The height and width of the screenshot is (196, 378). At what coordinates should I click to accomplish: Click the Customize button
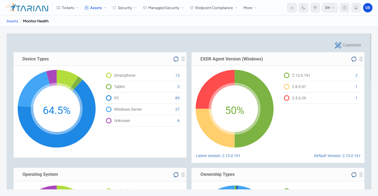[x=348, y=45]
